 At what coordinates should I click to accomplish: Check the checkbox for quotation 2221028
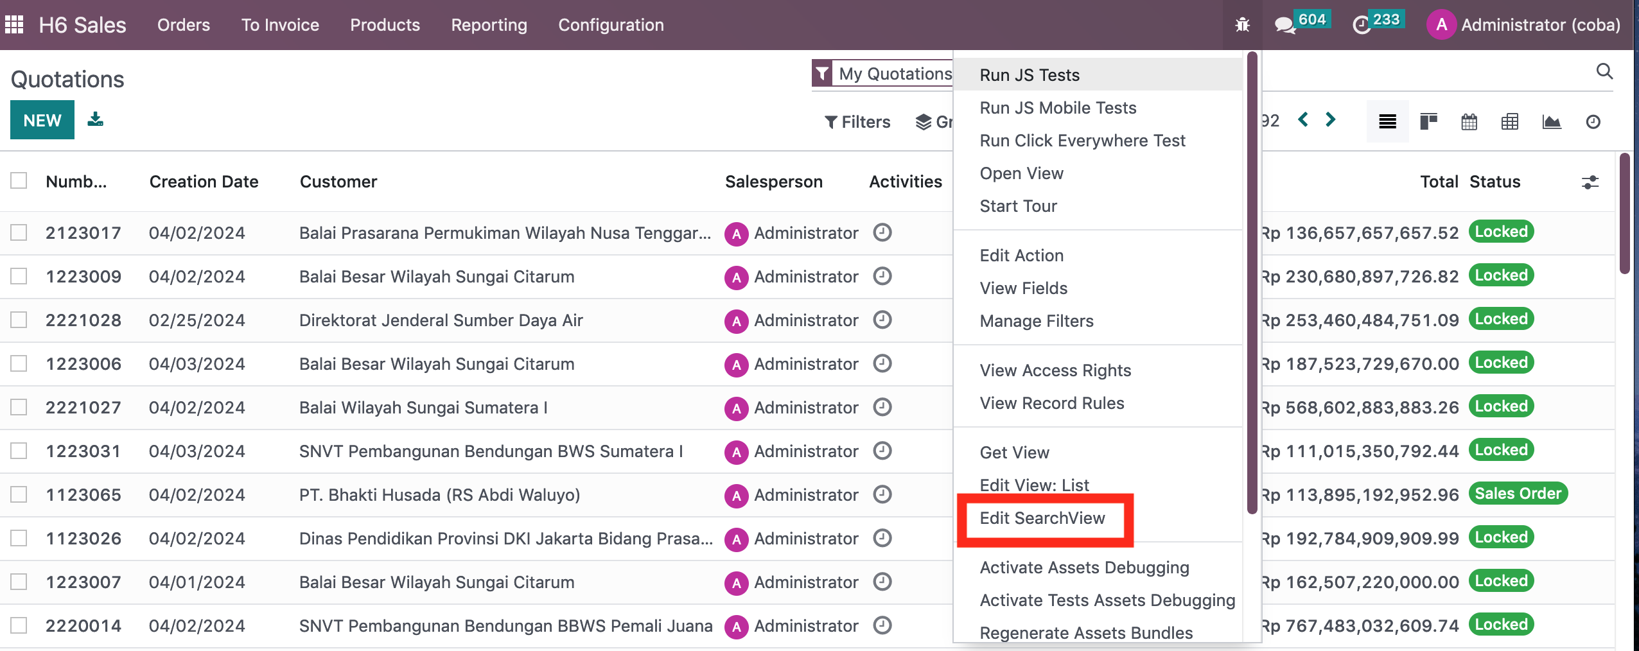(19, 319)
